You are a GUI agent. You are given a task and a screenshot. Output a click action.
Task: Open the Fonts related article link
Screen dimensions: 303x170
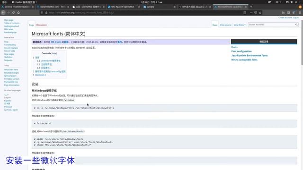point(234,47)
